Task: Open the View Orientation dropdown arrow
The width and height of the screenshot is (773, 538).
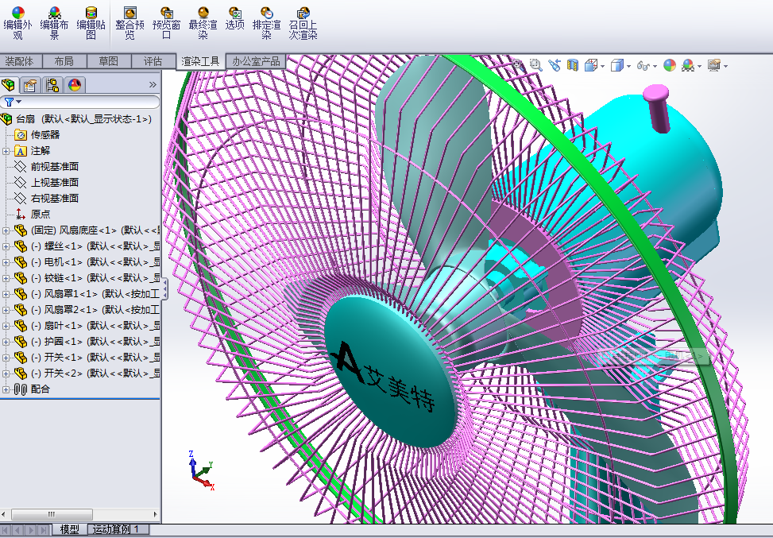Action: [x=602, y=66]
